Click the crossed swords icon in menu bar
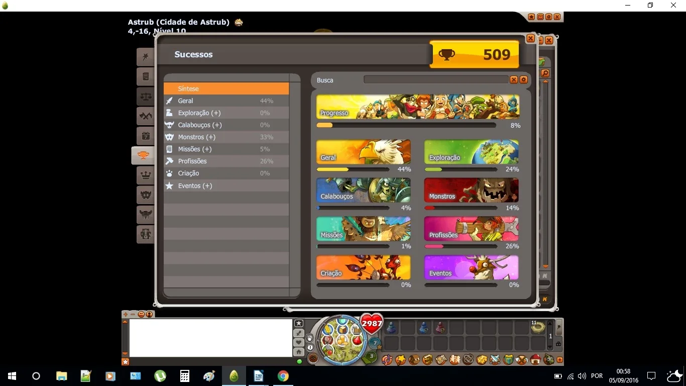 click(495, 359)
